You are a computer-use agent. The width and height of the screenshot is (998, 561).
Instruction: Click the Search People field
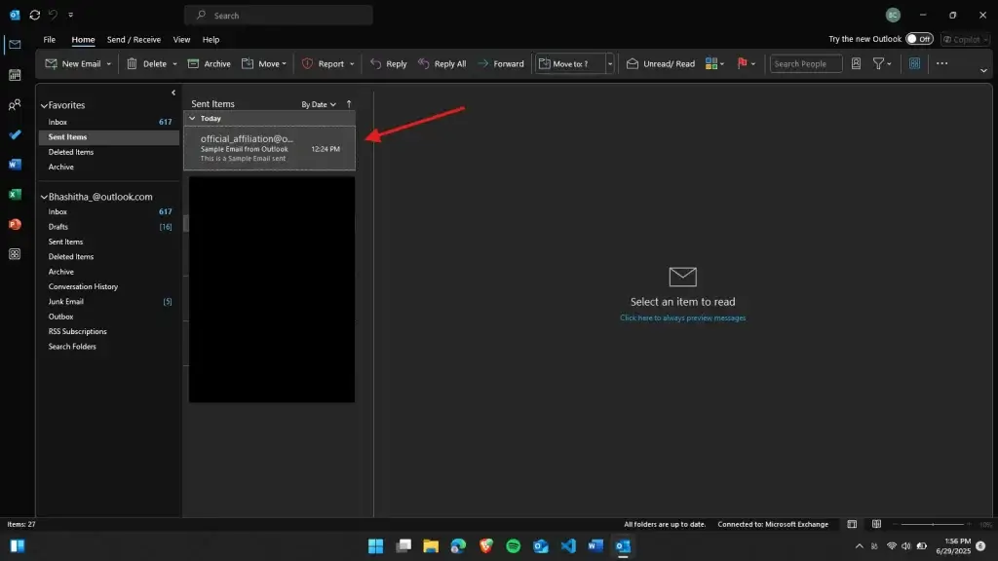pos(806,63)
